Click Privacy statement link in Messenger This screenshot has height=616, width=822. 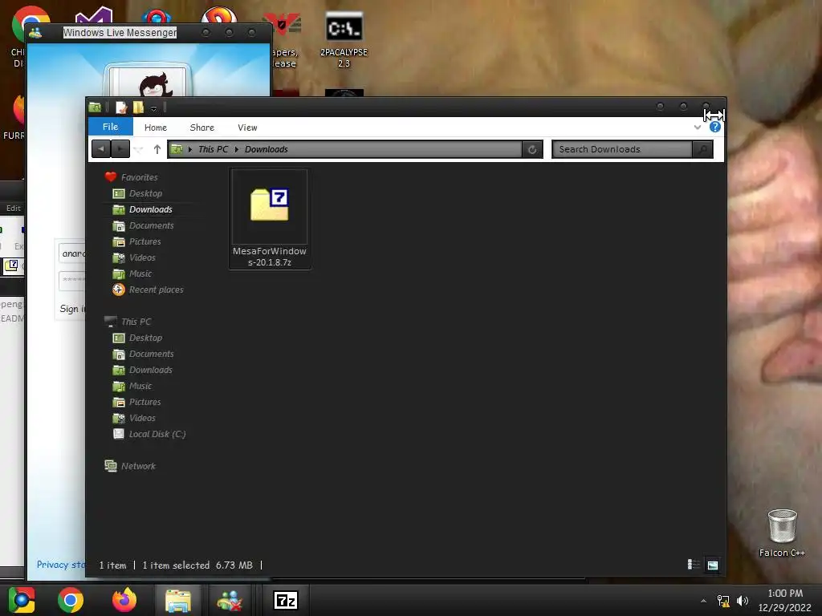coord(60,565)
